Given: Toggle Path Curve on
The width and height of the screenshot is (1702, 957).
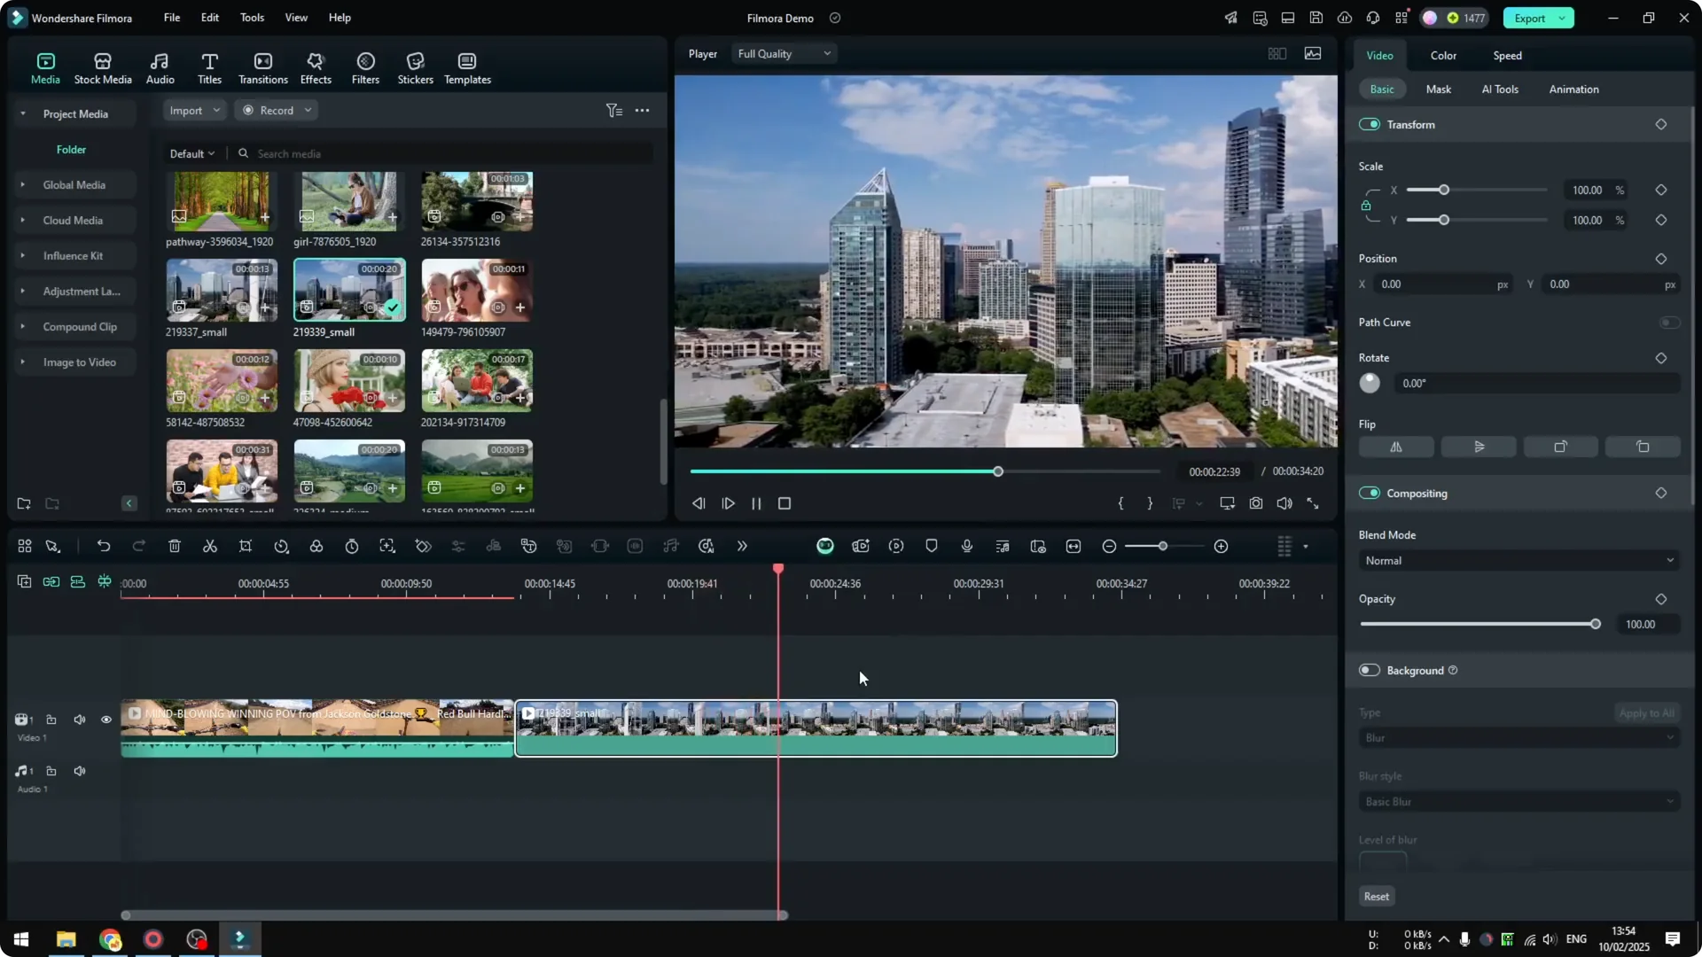Looking at the screenshot, I should pyautogui.click(x=1669, y=323).
